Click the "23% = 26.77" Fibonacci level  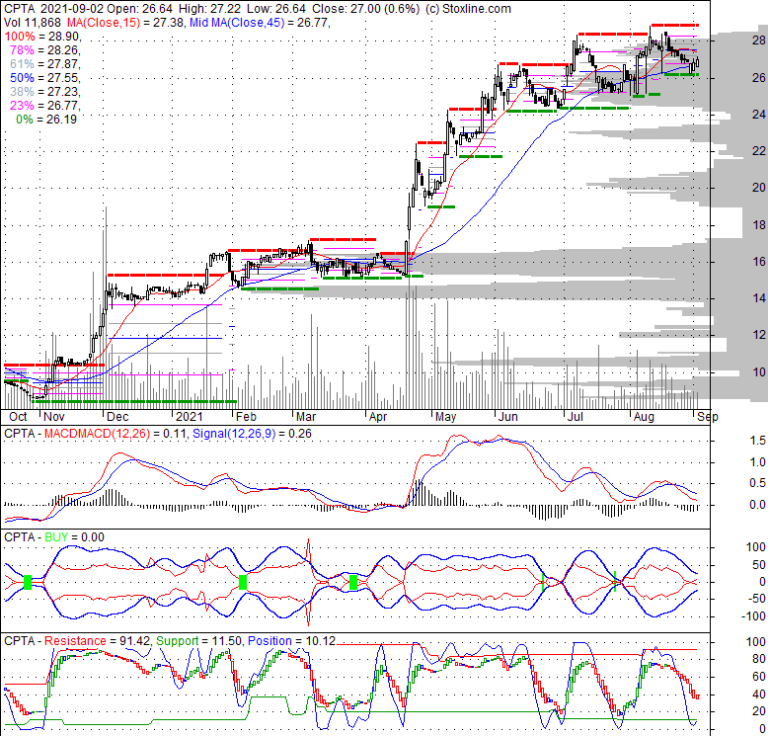coord(45,105)
